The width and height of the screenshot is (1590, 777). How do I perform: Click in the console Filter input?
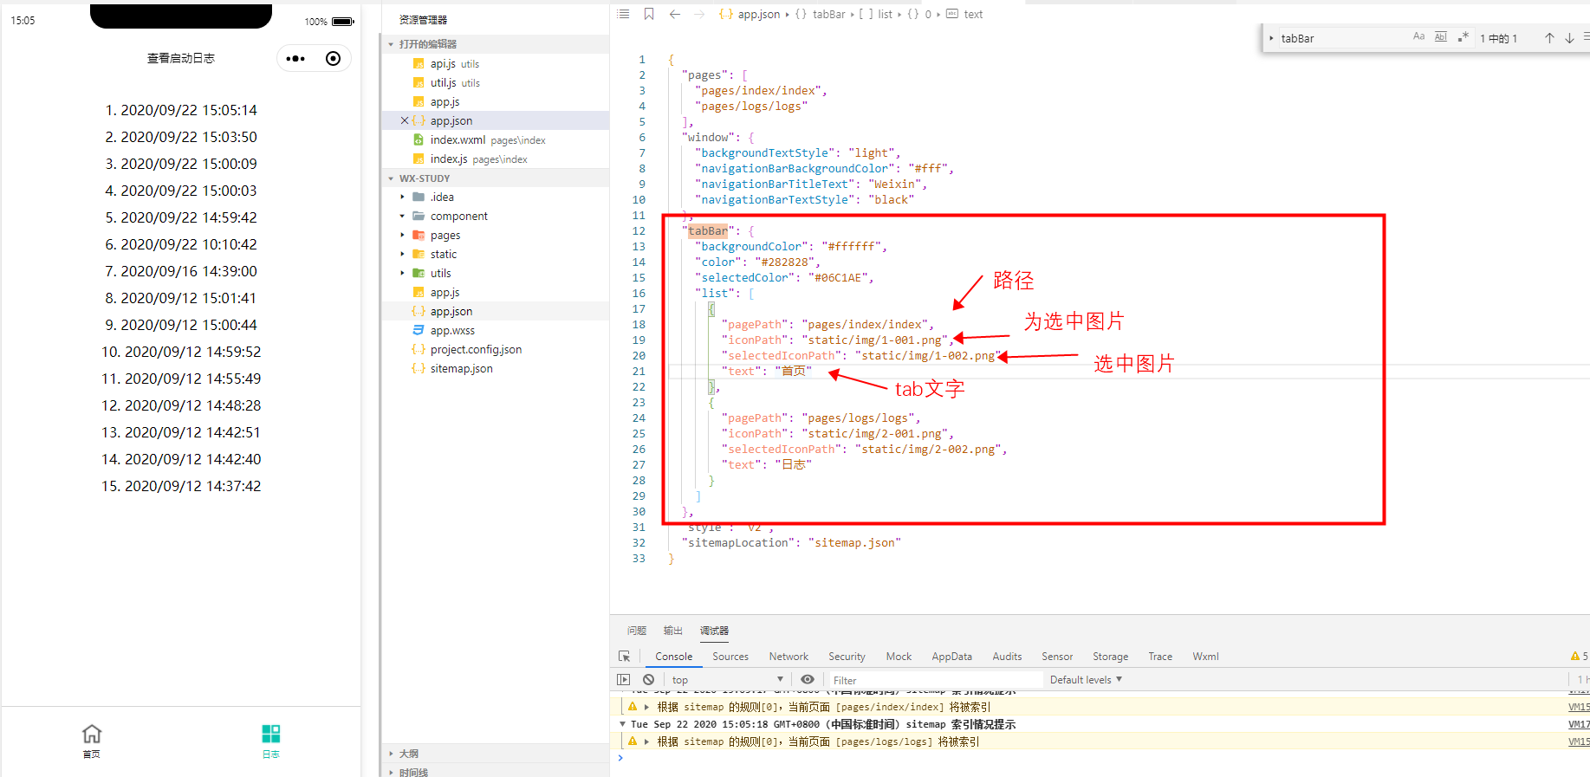[934, 680]
